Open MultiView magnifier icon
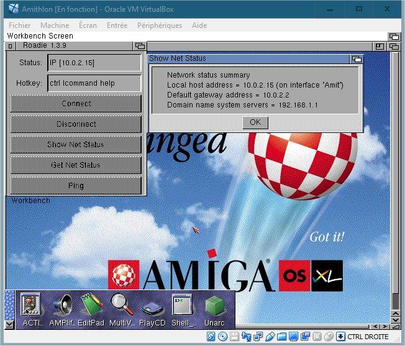The image size is (405, 346). pos(122,306)
